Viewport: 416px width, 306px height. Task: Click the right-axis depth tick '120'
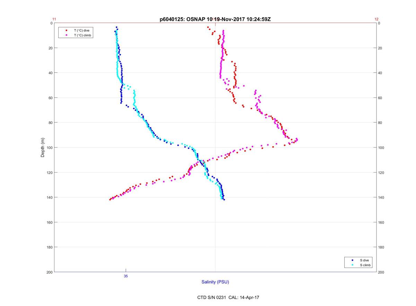381,173
